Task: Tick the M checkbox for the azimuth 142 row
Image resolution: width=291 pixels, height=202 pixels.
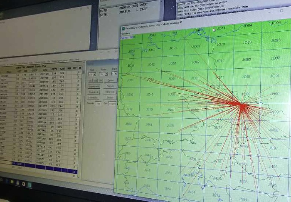Action: pyautogui.click(x=77, y=119)
